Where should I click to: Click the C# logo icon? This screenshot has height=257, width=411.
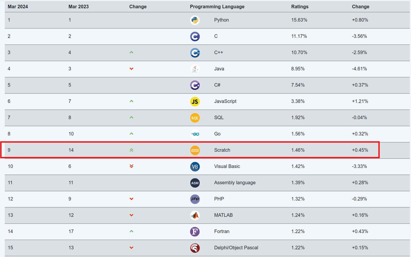(195, 85)
